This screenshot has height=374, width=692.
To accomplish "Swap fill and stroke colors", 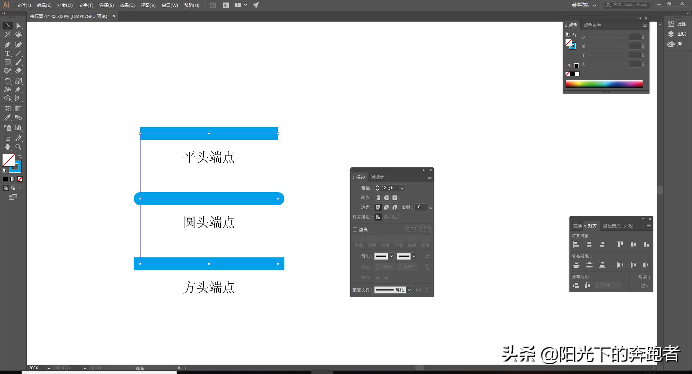I will pos(20,156).
